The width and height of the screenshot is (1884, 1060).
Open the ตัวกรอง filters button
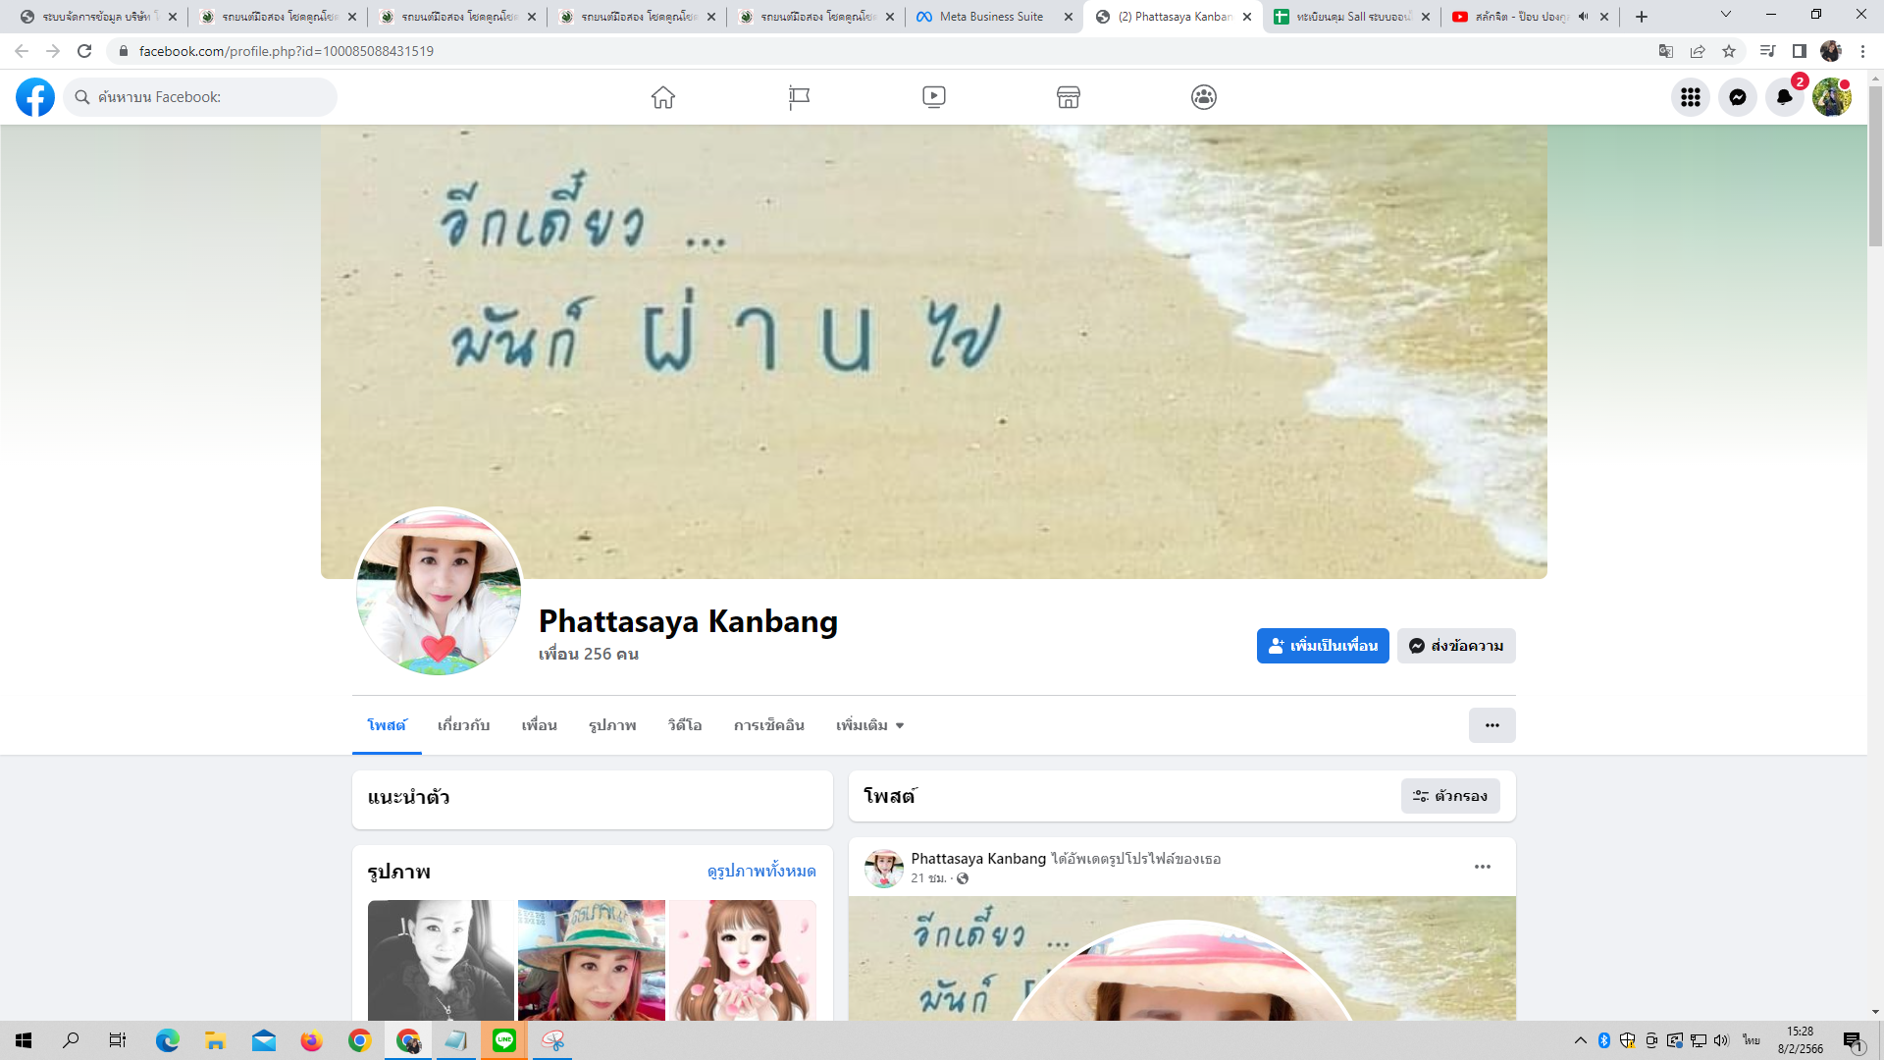1450,796
